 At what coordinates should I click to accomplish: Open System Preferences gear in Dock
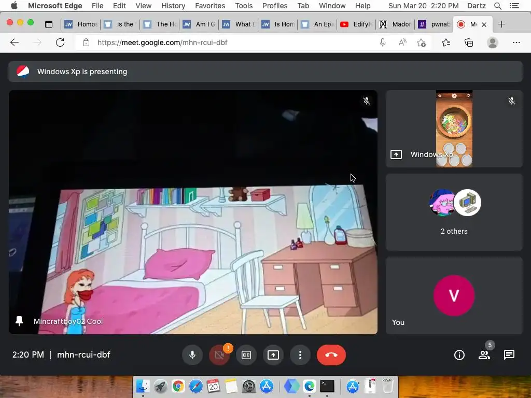[x=249, y=386]
